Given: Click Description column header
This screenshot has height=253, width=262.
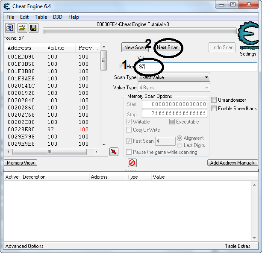Looking at the screenshot, I should tap(55, 177).
